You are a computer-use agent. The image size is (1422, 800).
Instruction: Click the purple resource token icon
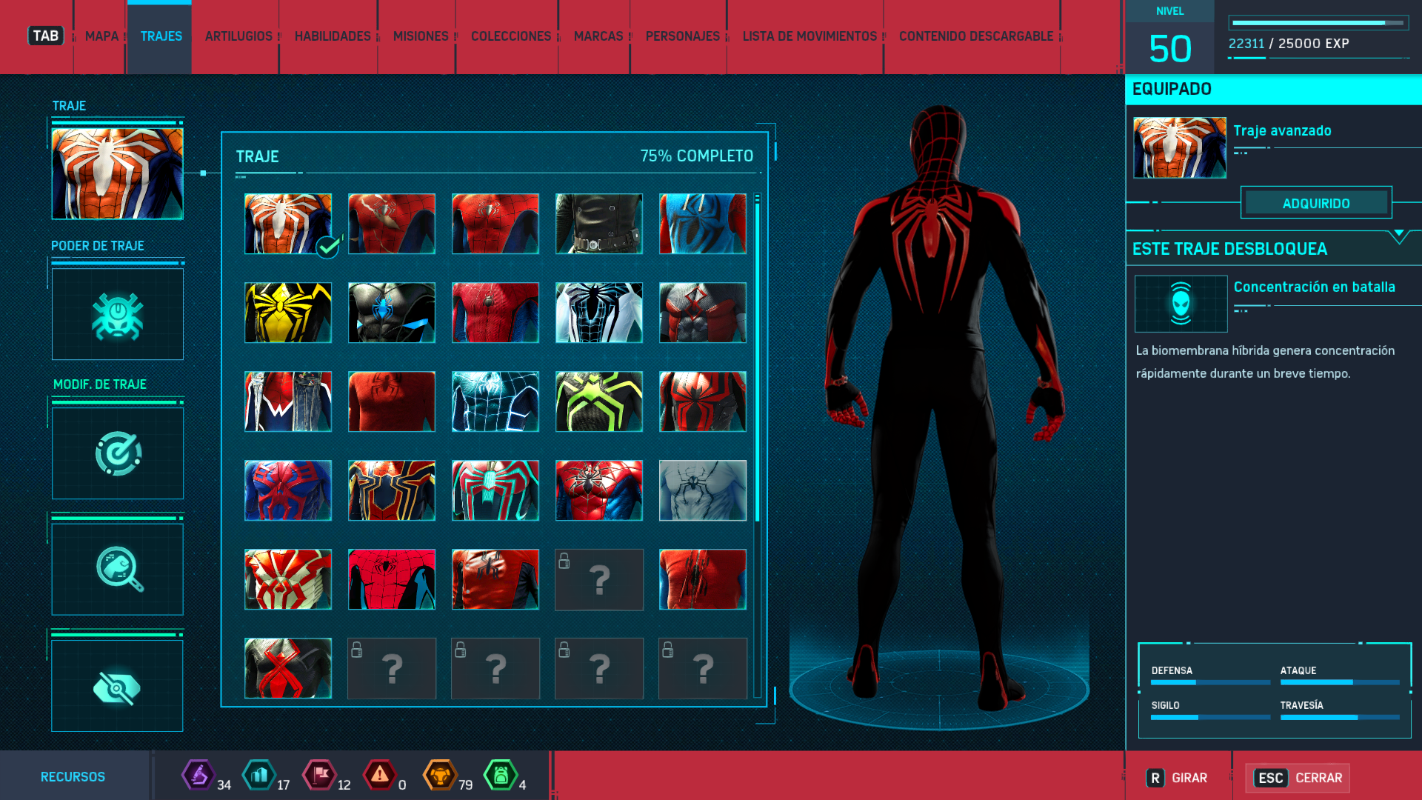198,776
